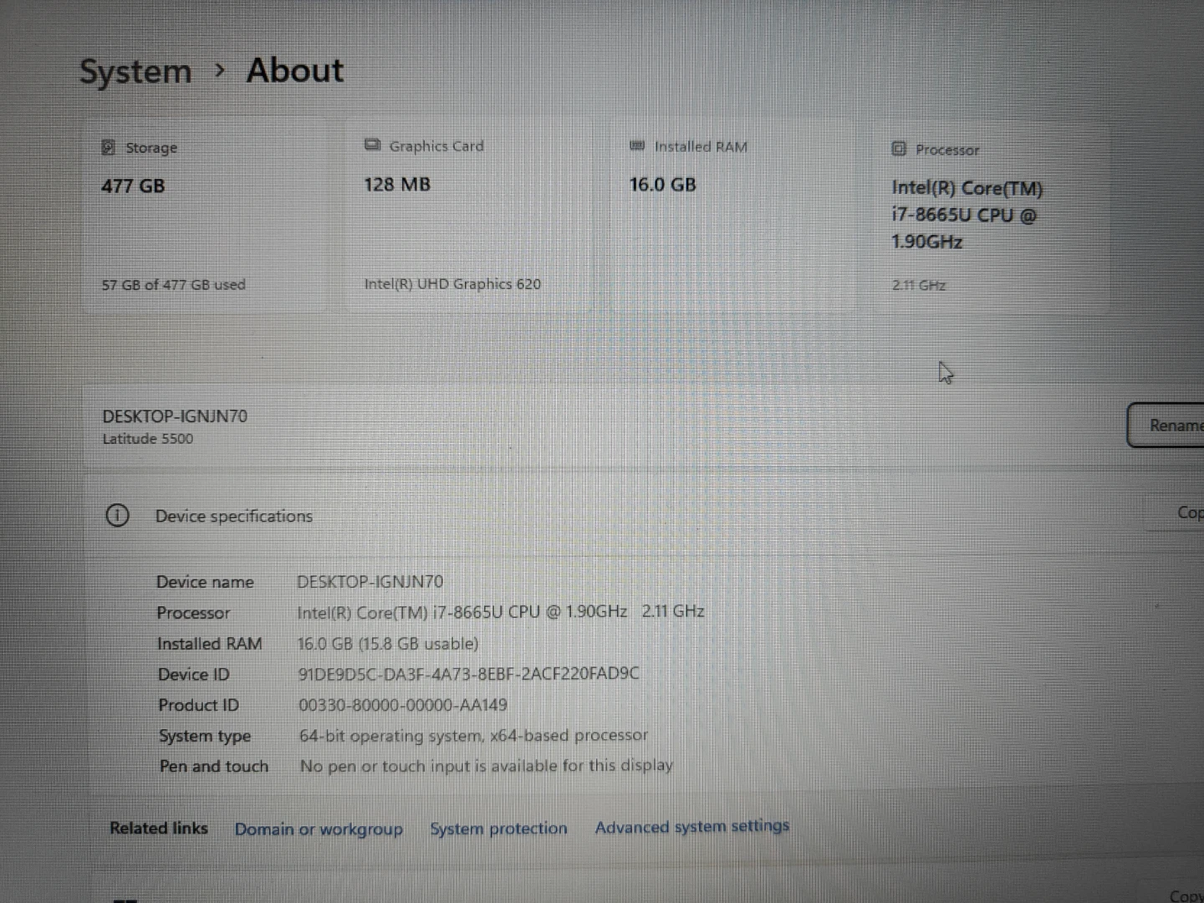Viewport: 1204px width, 903px height.
Task: Click the Related links label
Action: (159, 828)
